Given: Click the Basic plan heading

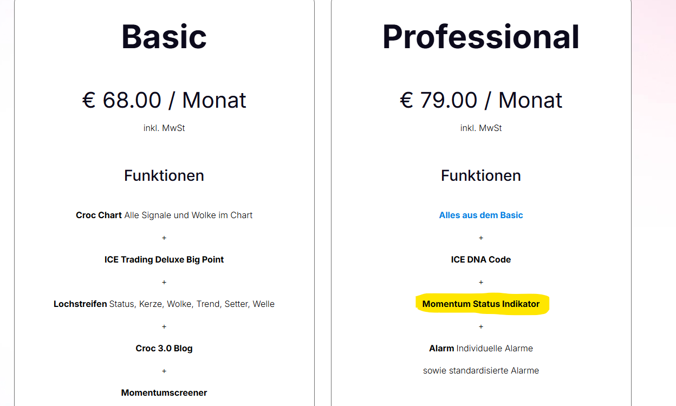Looking at the screenshot, I should point(164,37).
